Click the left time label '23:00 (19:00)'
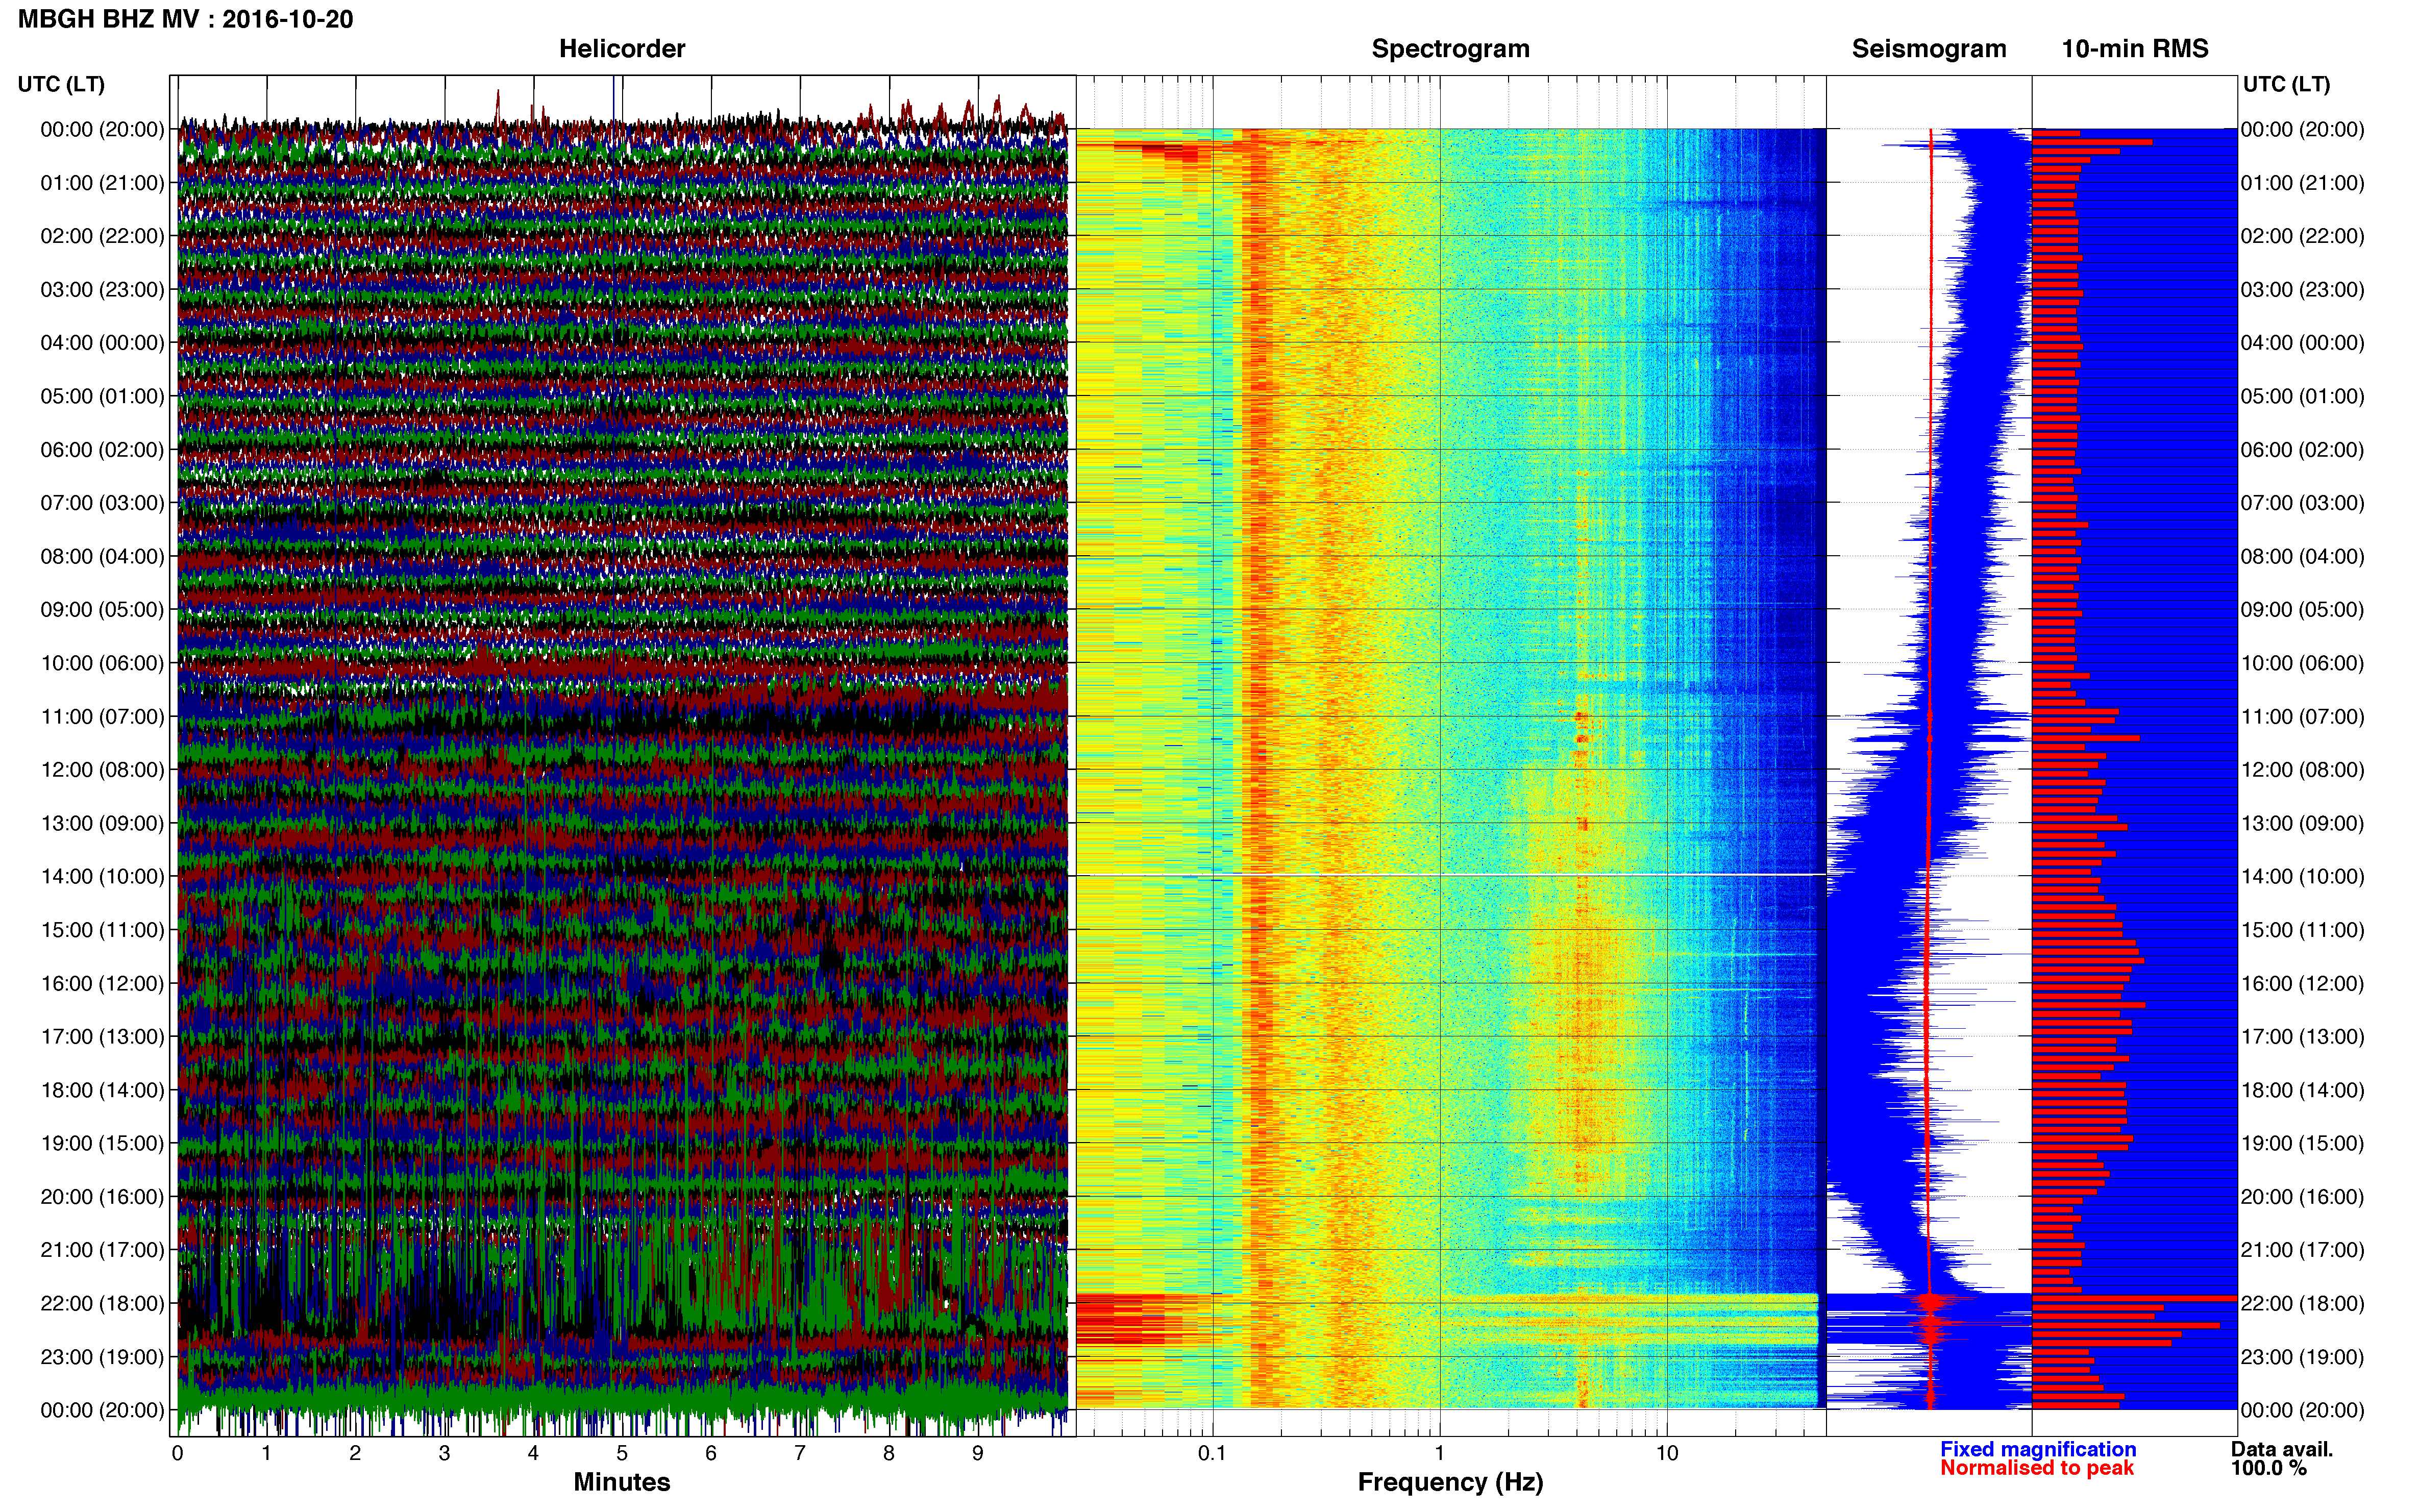Image resolution: width=2419 pixels, height=1512 pixels. tap(102, 1357)
